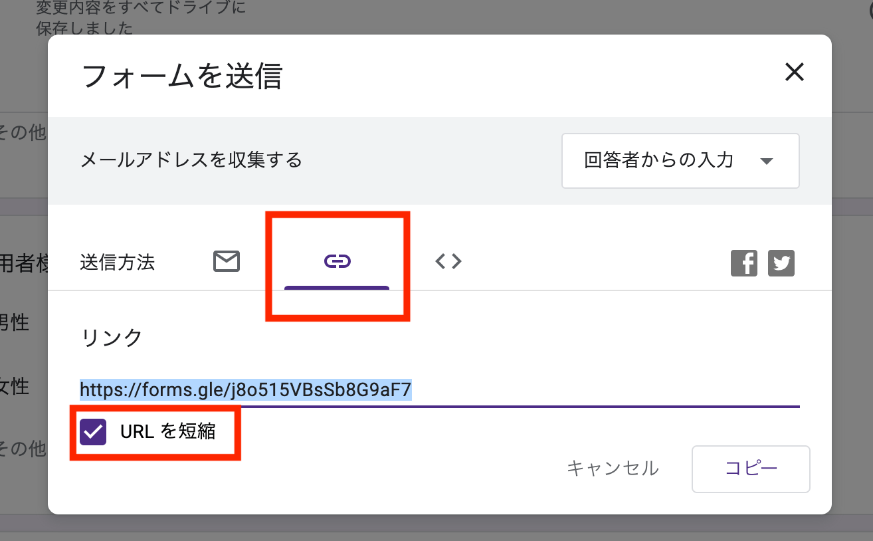
Task: Select the email envelope send method
Action: [x=227, y=262]
